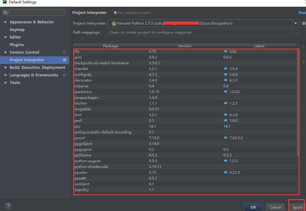Sort by the Latest column header
Screen dimensions: 306x211
coord(259,46)
